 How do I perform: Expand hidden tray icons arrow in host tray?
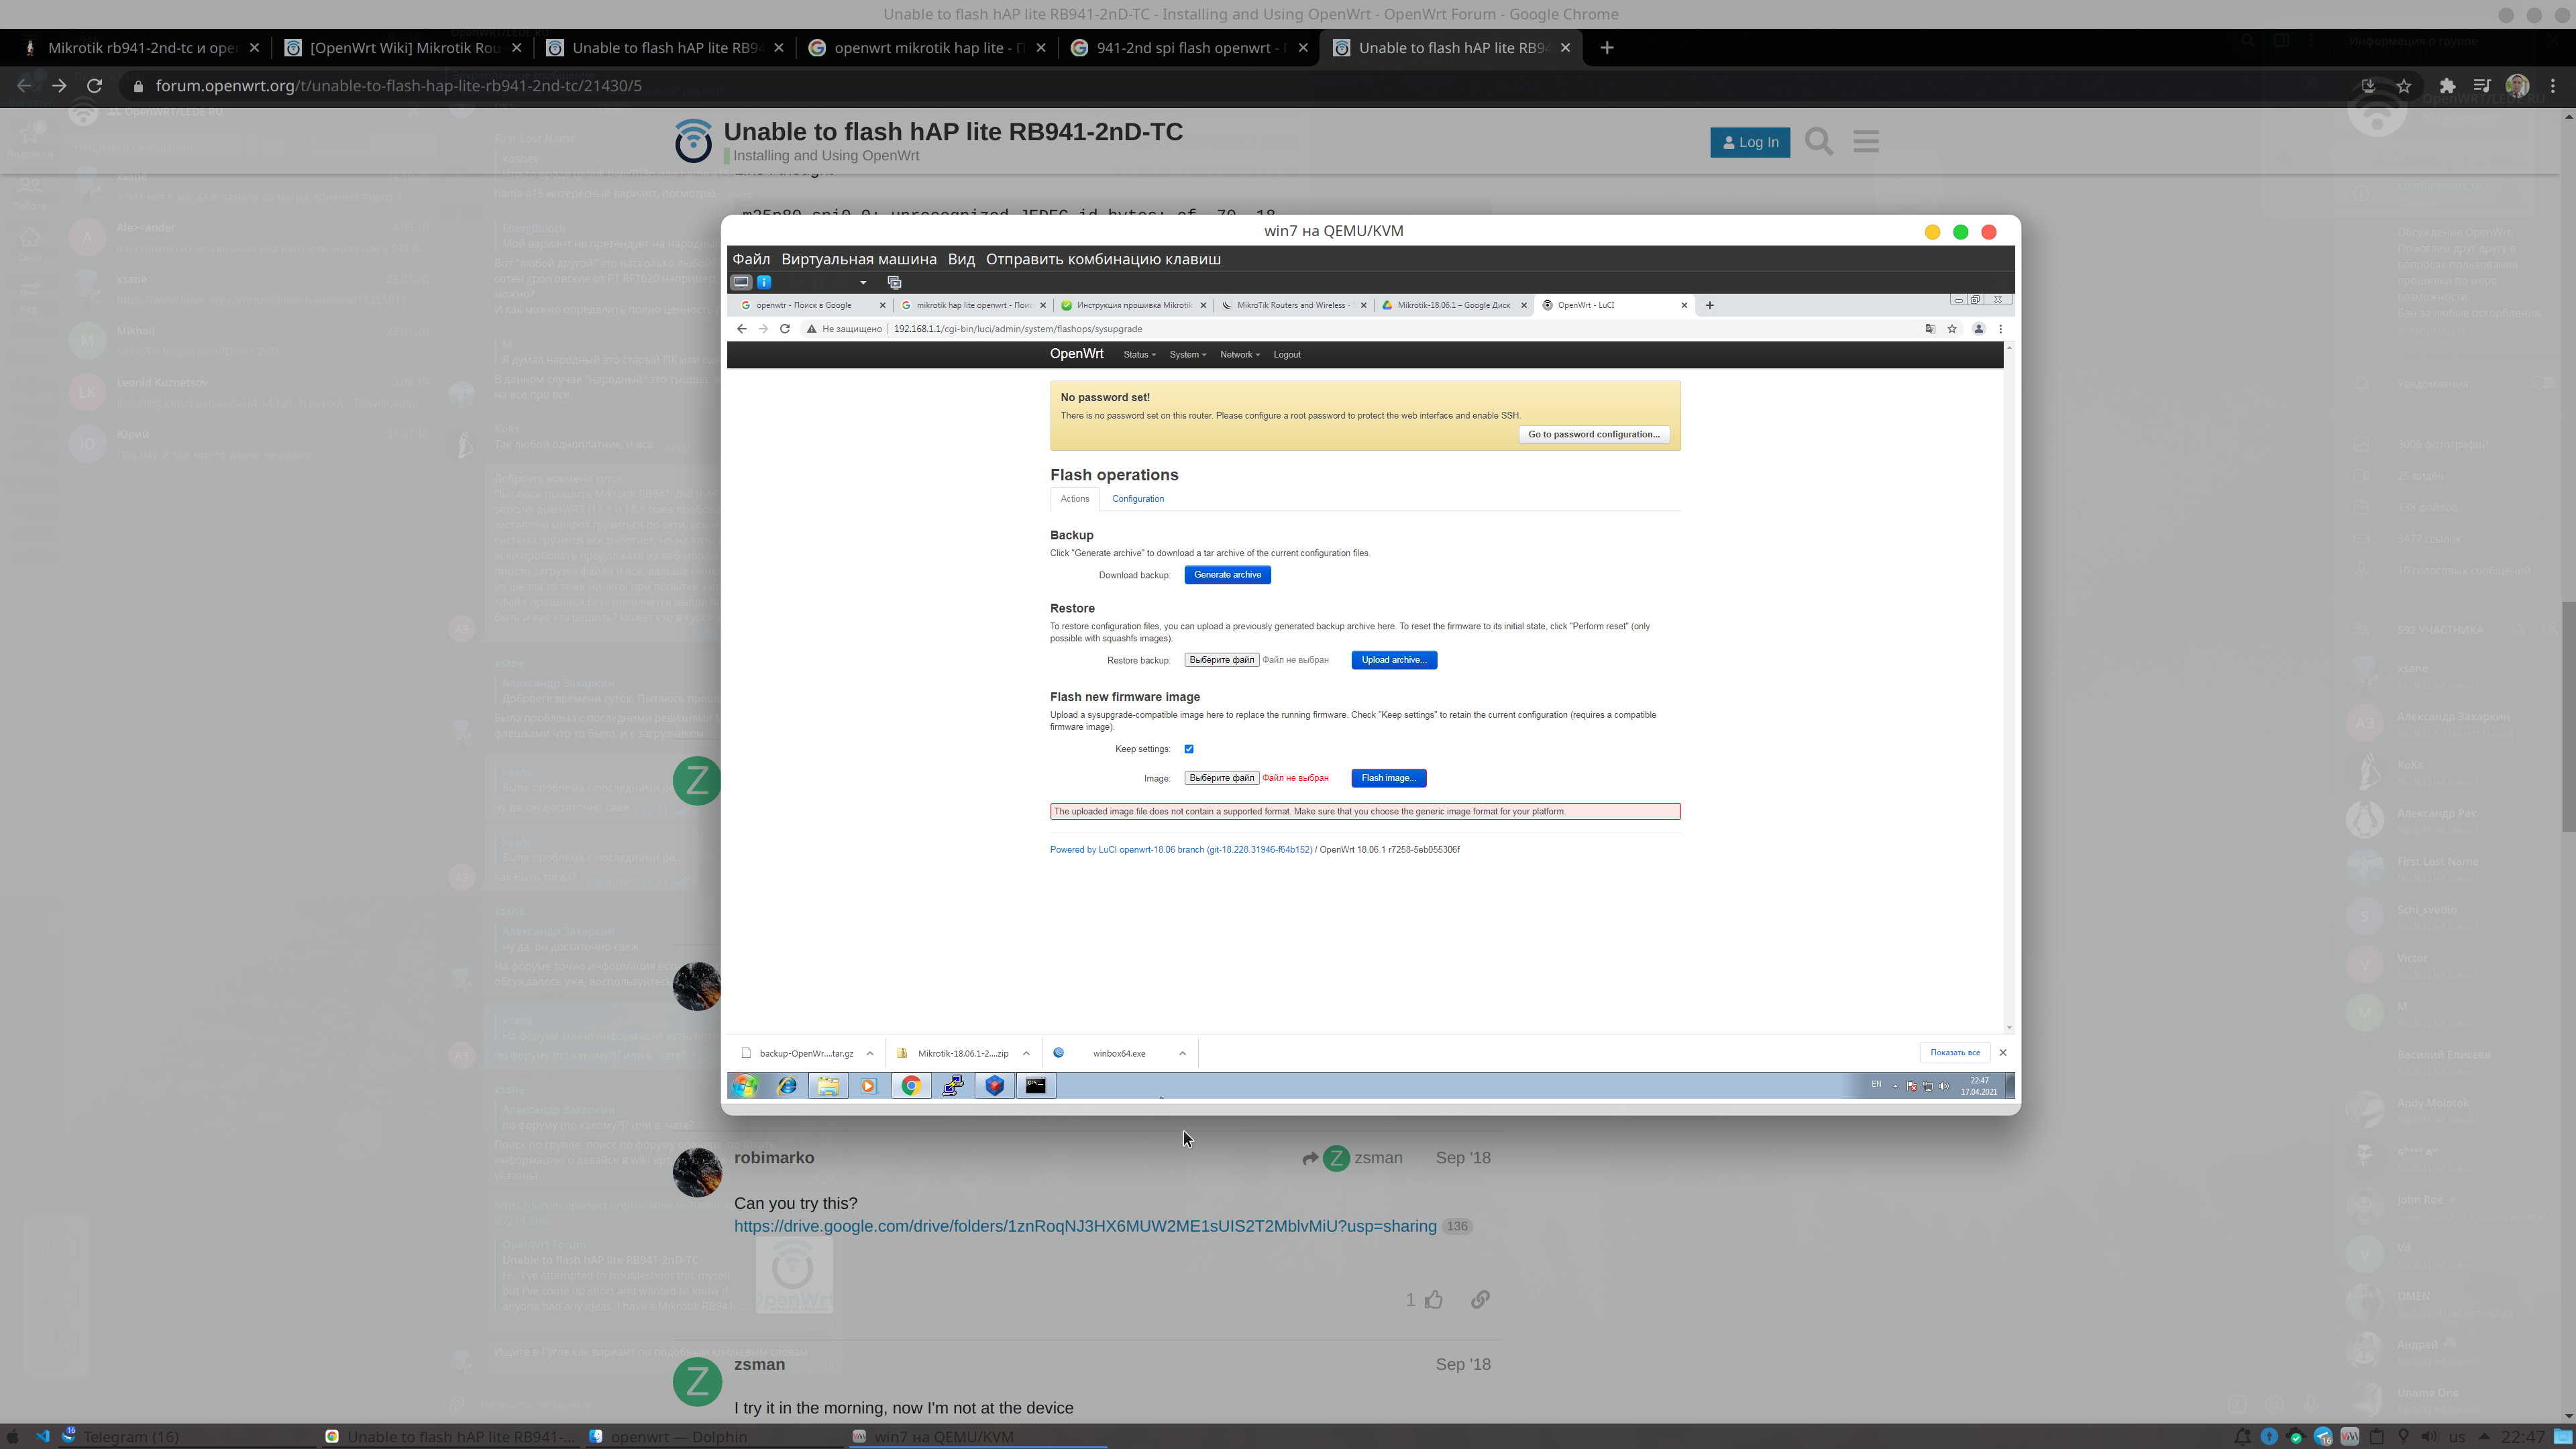[2484, 1437]
